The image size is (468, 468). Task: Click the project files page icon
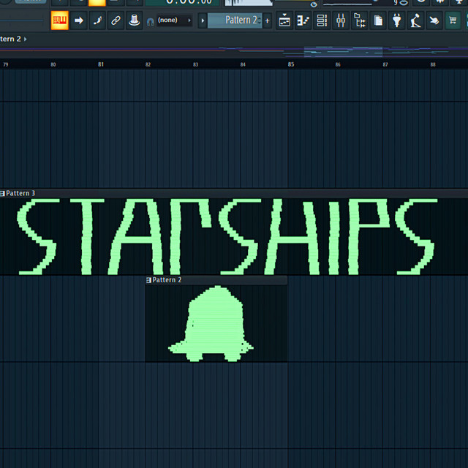378,20
